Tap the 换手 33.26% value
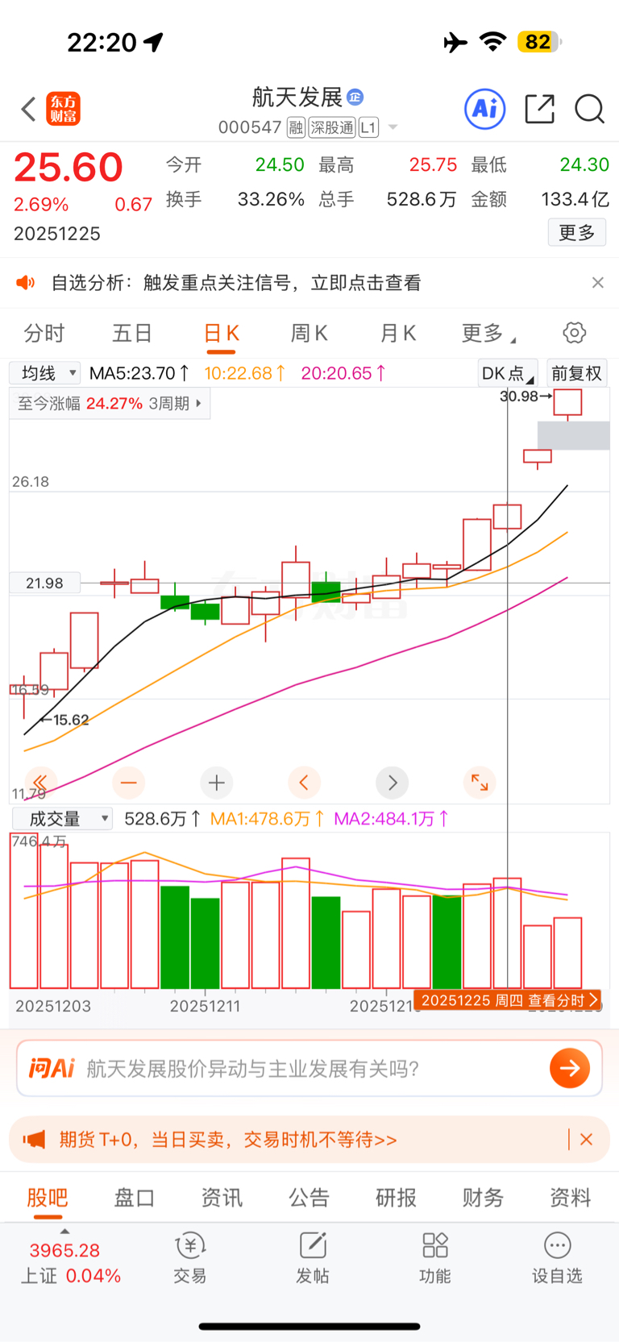Screen dimensions: 619x1342 point(271,199)
